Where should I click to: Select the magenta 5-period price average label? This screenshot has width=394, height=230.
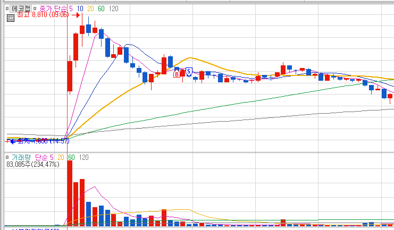tap(71, 8)
